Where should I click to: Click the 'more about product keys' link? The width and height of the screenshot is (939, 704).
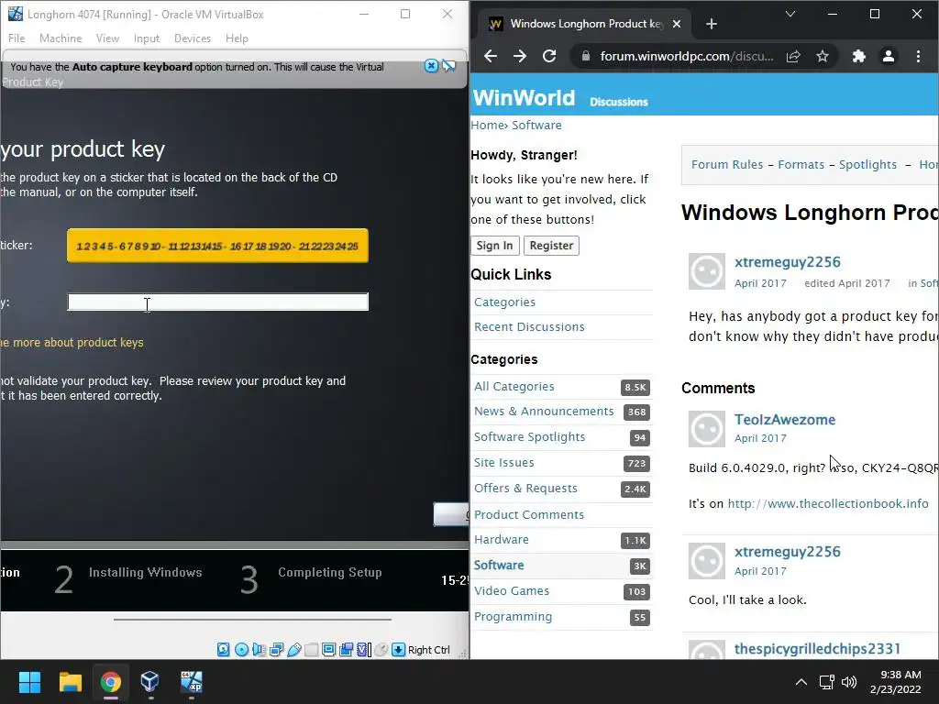click(72, 343)
